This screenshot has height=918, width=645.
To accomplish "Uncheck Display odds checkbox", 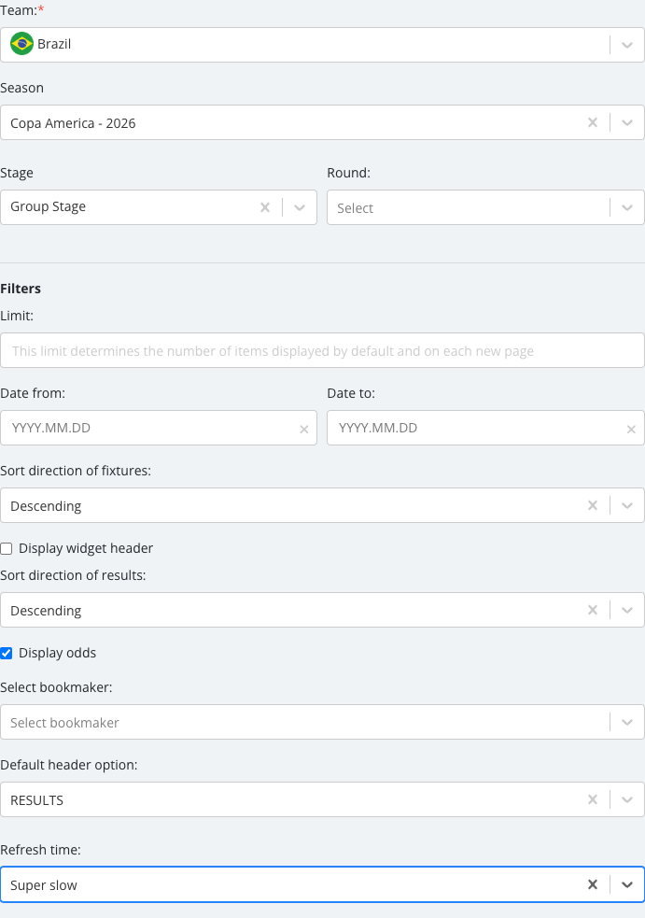I will [7, 654].
